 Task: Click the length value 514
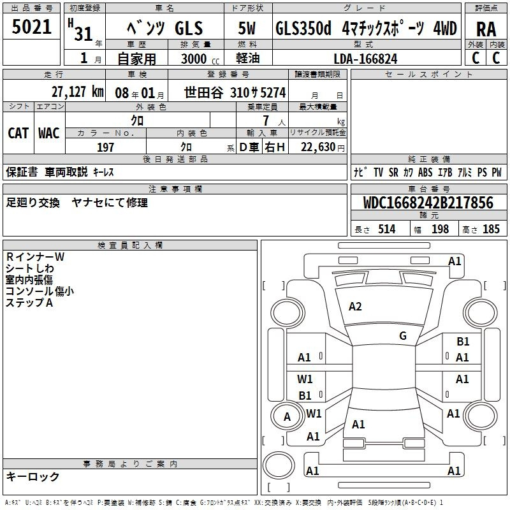[x=387, y=229]
